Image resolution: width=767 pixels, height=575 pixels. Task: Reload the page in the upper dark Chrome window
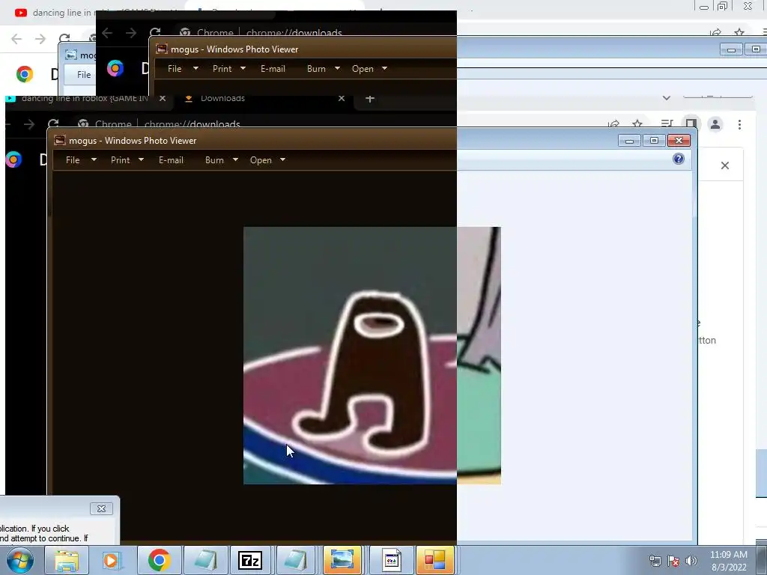point(155,33)
